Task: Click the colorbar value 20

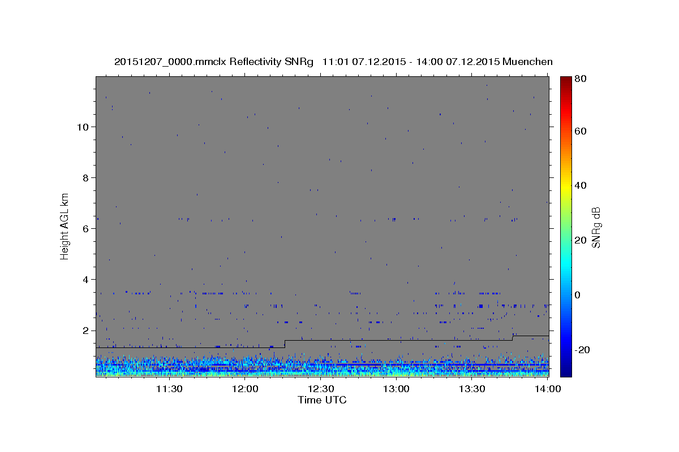Action: tap(579, 240)
